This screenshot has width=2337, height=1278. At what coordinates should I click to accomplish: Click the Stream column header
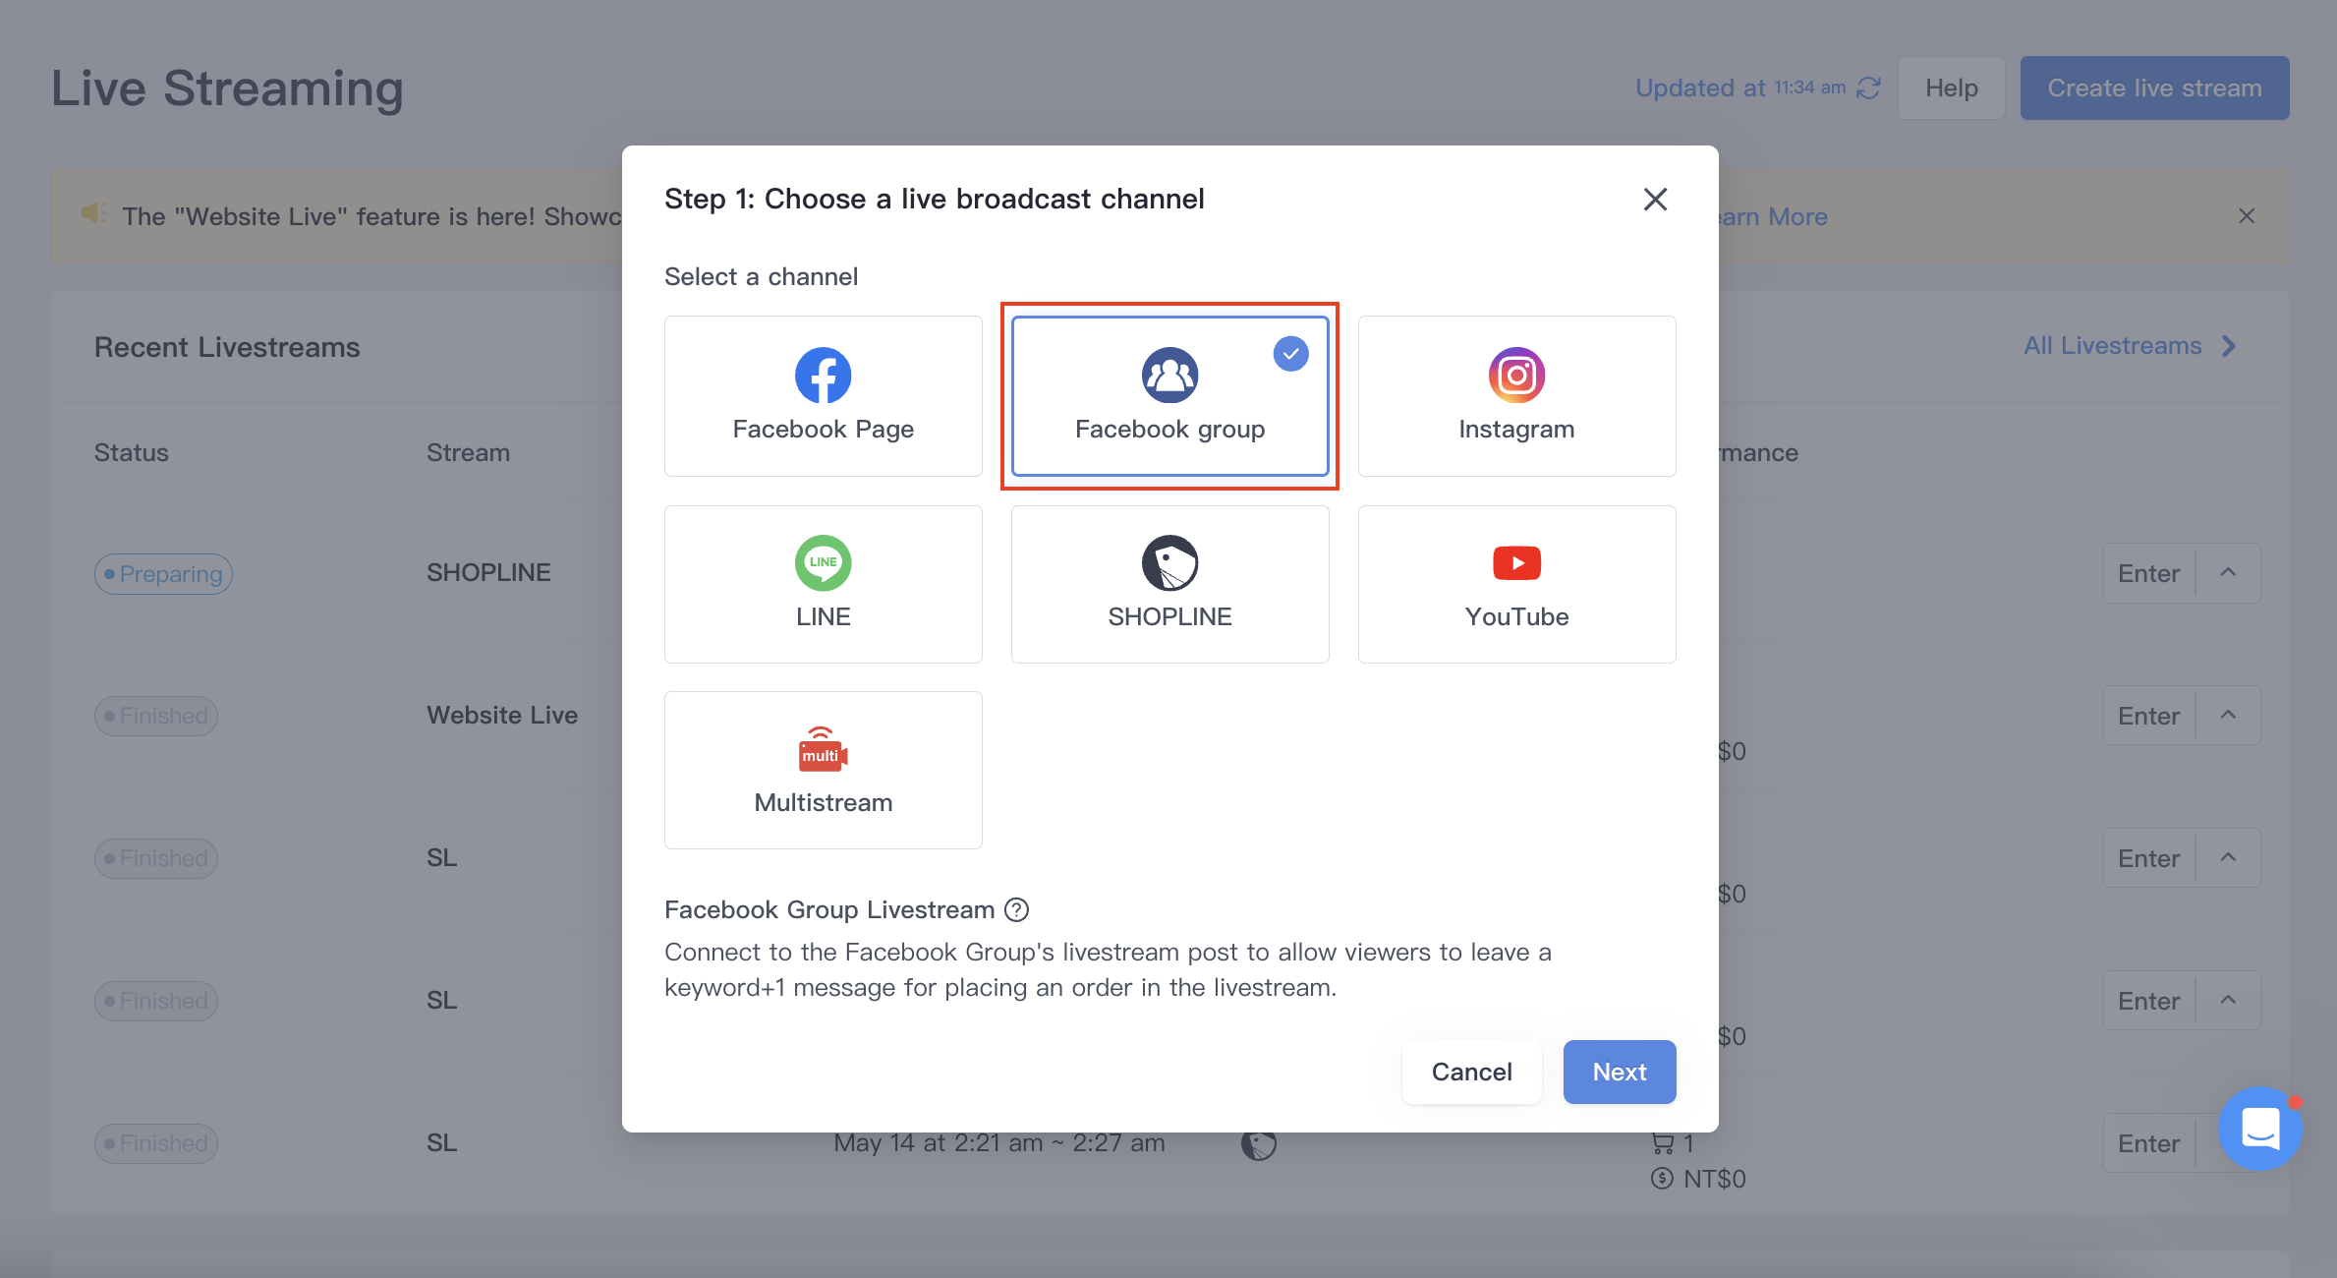(468, 453)
